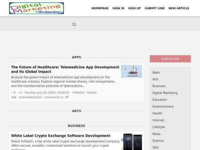
Task: Open the crypto exchange article thumbnail
Action: coord(131,142)
